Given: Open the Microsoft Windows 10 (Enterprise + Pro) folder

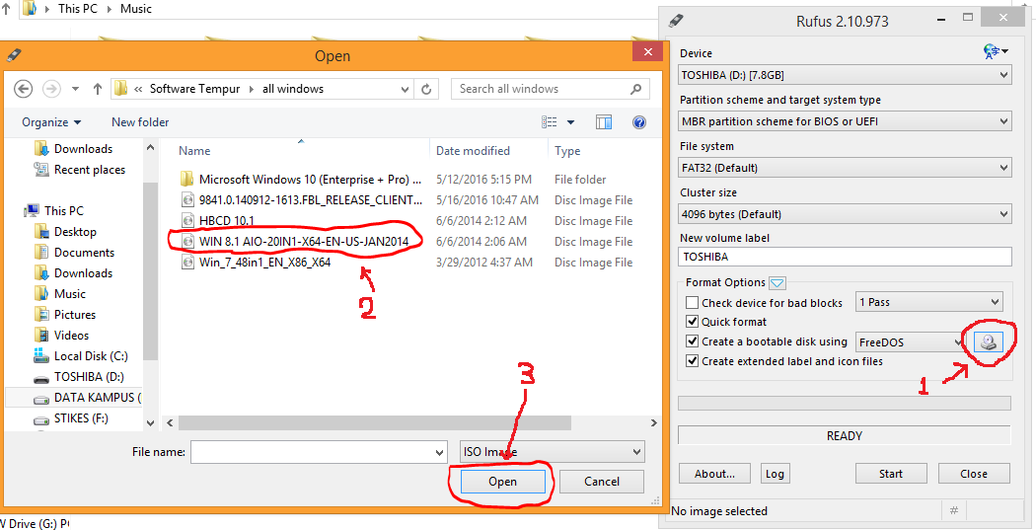Looking at the screenshot, I should 310,179.
